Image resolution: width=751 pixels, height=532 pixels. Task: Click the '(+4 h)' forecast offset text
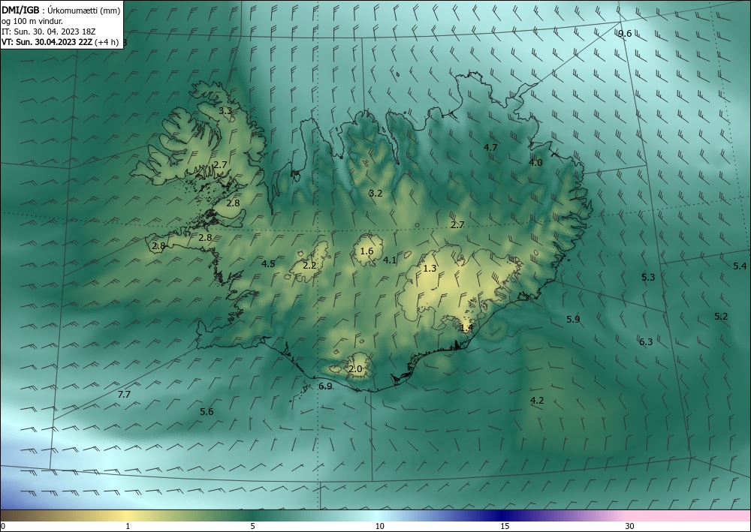click(107, 42)
